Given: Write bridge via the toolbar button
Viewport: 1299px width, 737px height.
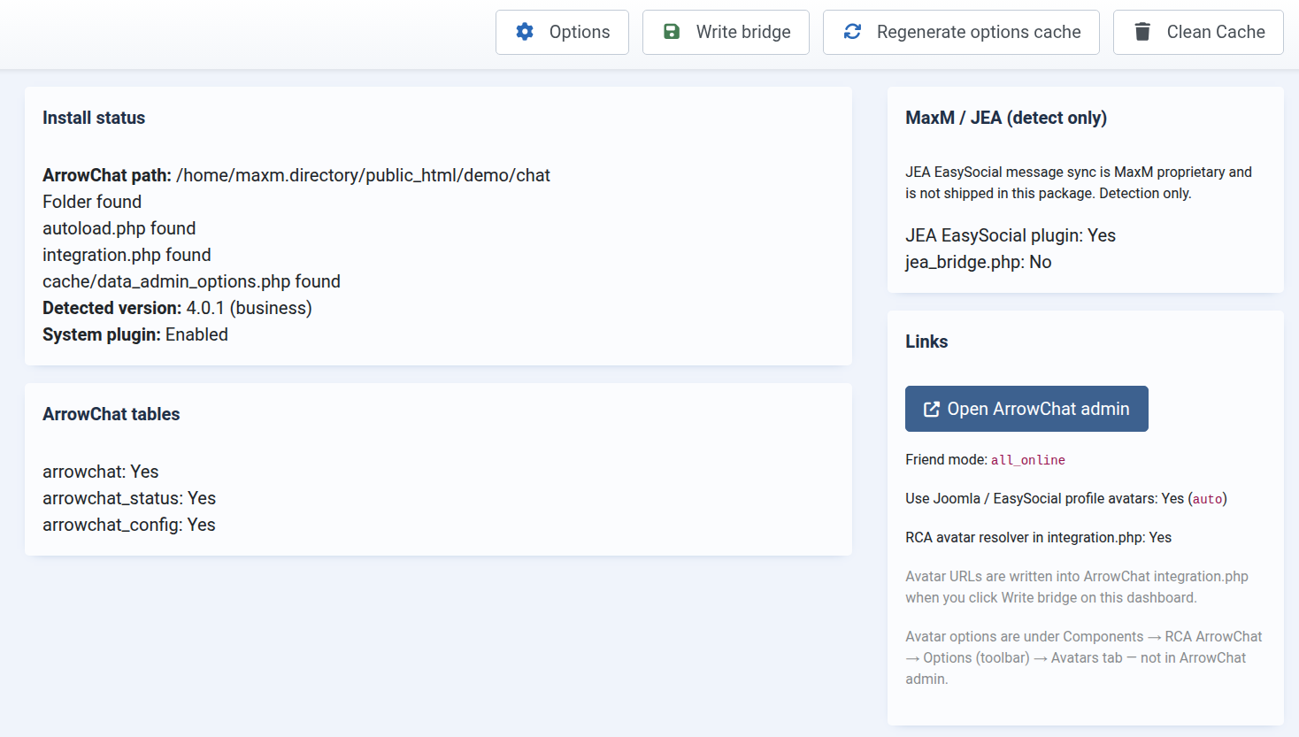Looking at the screenshot, I should coord(726,32).
